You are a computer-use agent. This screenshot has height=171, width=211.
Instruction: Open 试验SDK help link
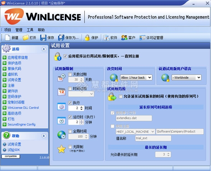pos(13,150)
